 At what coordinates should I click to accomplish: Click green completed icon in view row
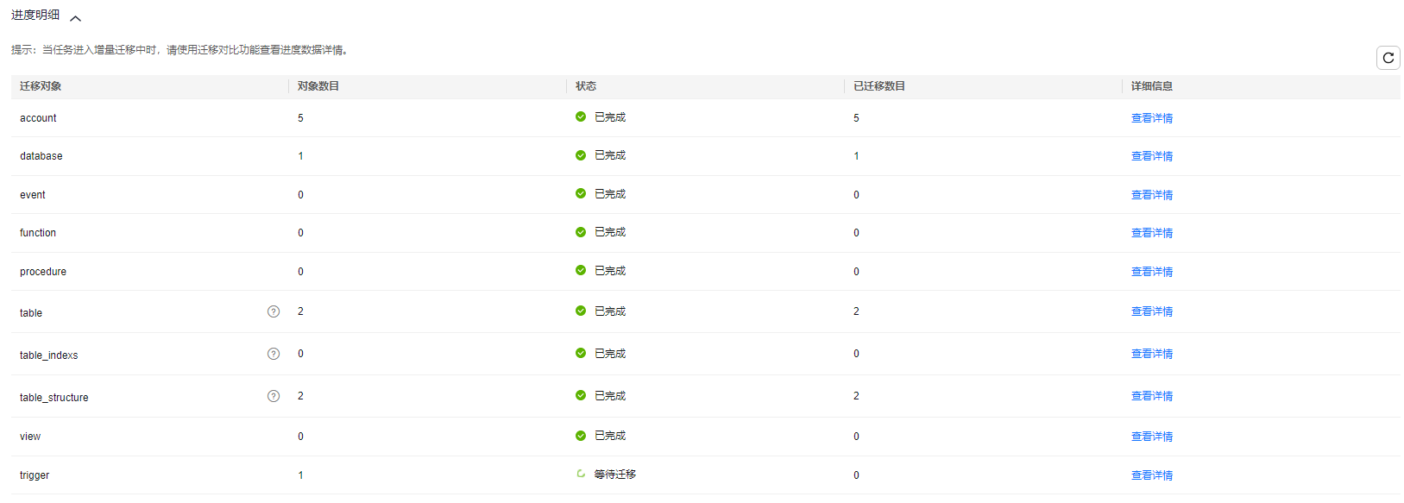[581, 436]
